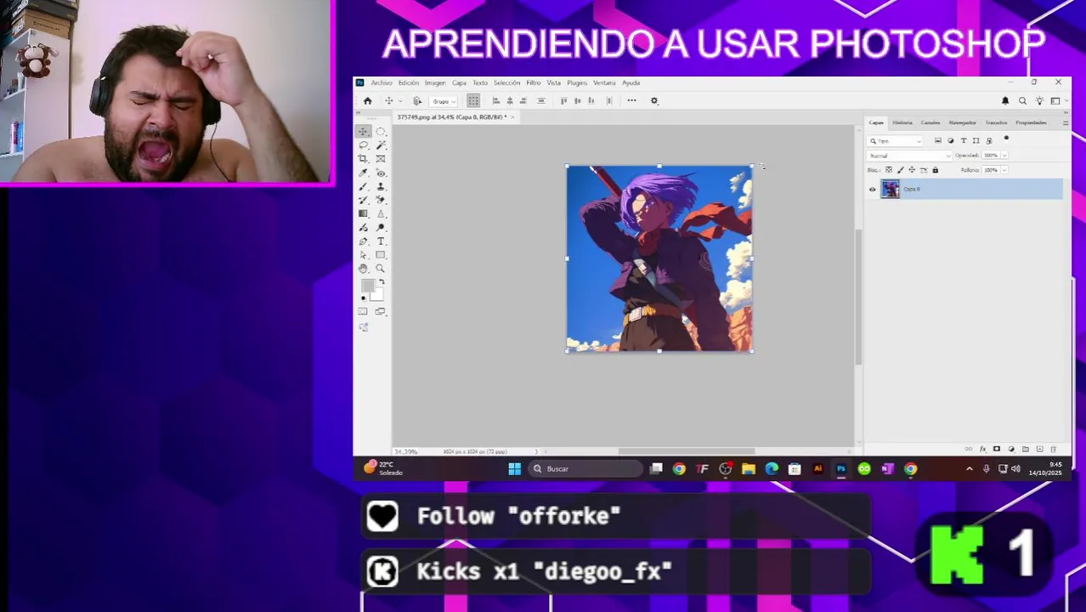The height and width of the screenshot is (612, 1086).
Task: Select the Horizontal Type tool
Action: point(381,241)
